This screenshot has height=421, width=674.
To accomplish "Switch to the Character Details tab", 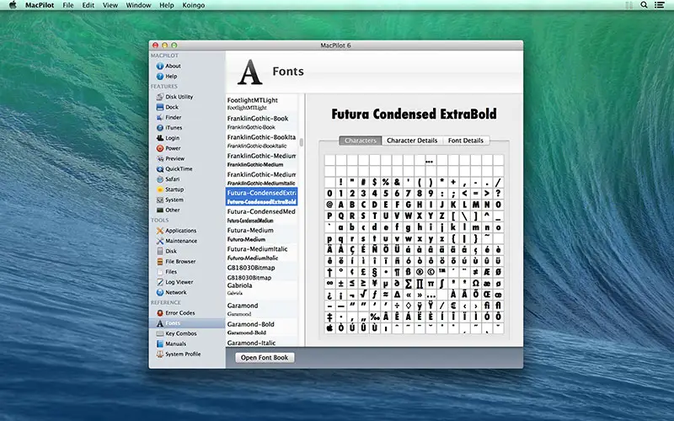I will tap(412, 141).
